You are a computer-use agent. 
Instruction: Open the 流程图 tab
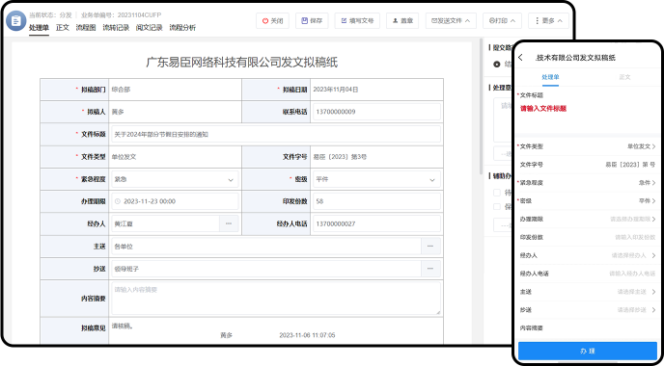86,28
